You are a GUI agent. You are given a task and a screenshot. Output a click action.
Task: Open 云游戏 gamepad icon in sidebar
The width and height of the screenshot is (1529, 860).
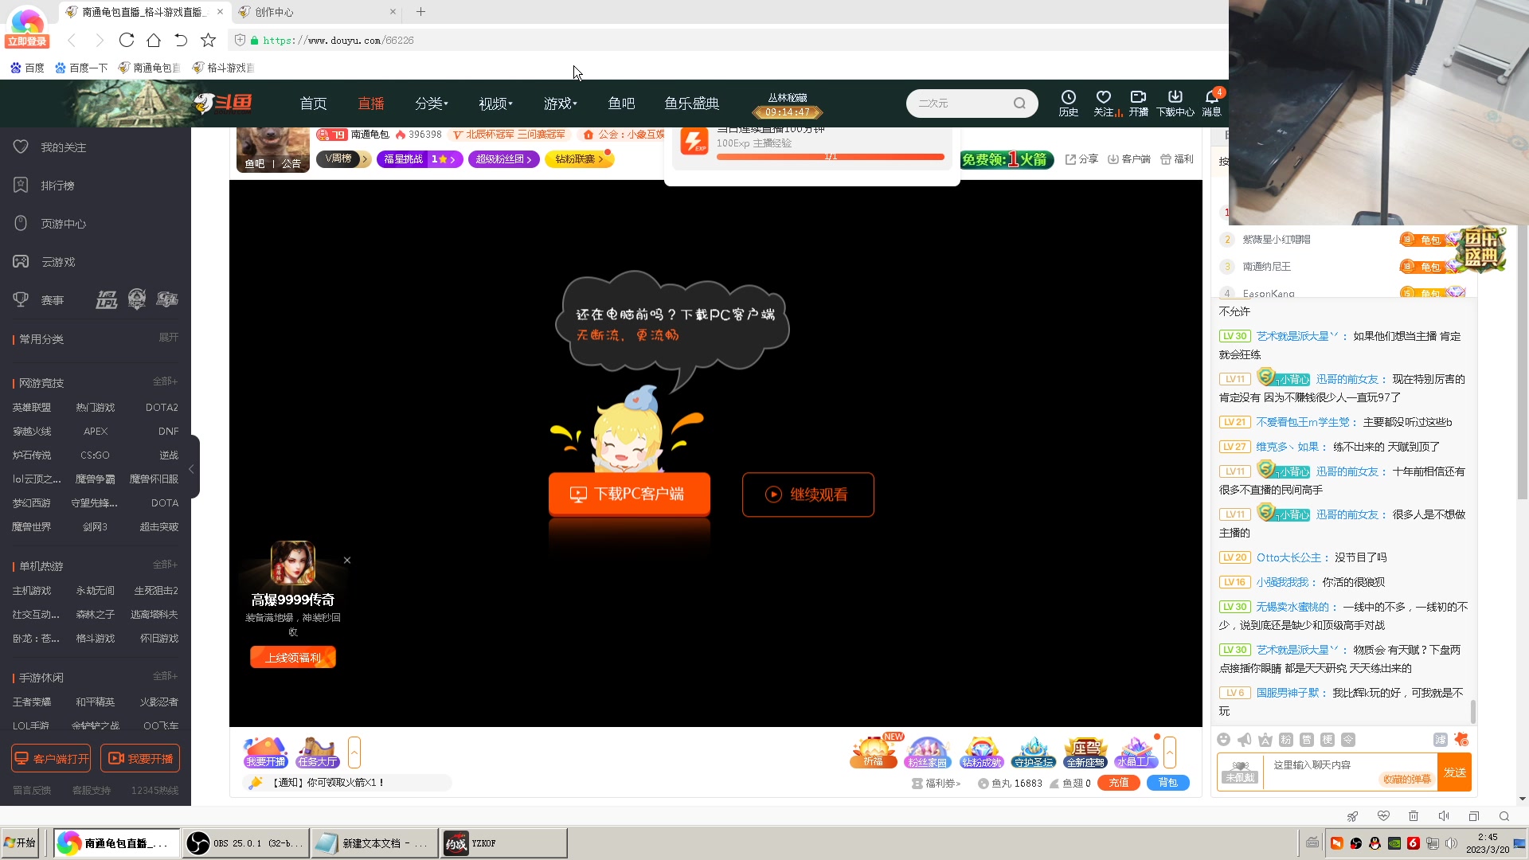click(x=22, y=262)
